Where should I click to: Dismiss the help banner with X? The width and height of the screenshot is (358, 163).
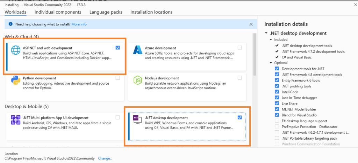click(251, 24)
